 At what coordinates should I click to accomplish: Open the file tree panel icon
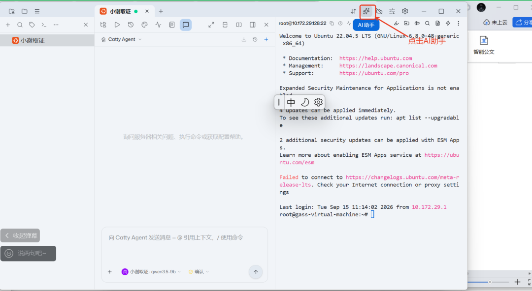point(103,25)
